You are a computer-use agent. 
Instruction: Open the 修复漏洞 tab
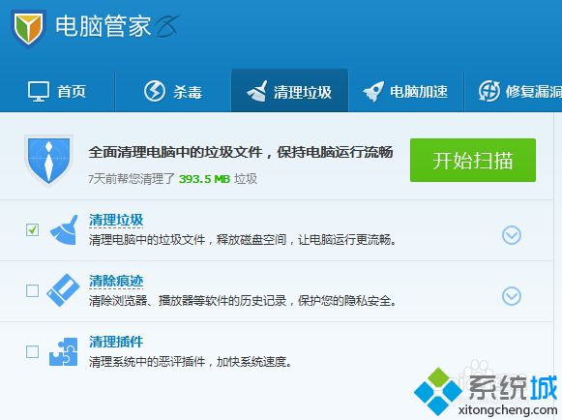[x=514, y=91]
